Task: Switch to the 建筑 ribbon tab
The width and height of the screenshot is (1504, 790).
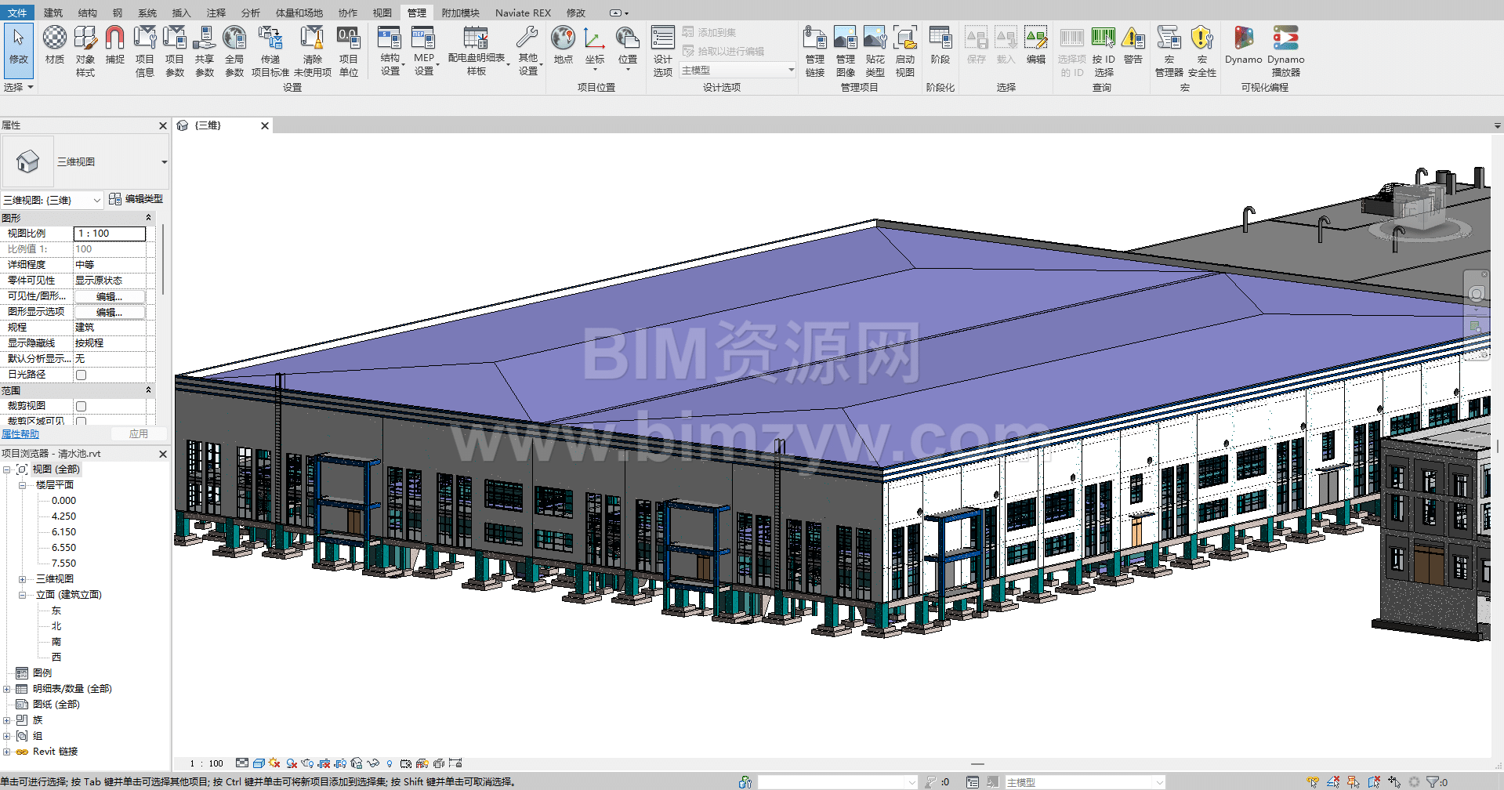Action: click(x=53, y=13)
